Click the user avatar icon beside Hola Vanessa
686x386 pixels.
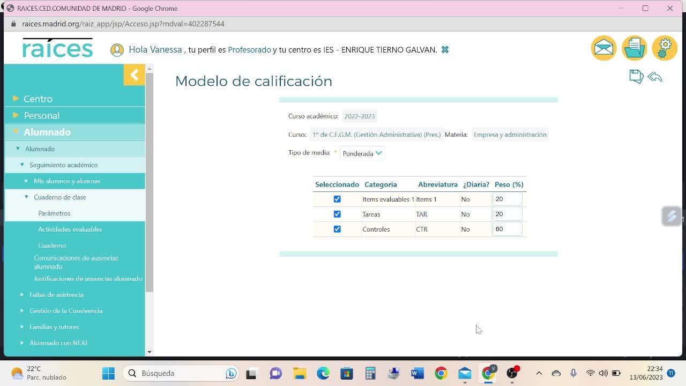117,50
